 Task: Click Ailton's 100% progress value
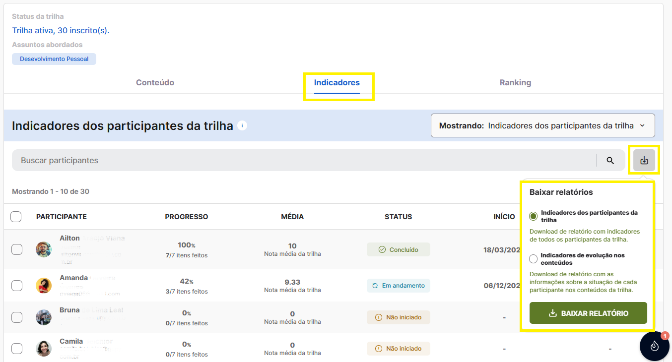[x=187, y=245]
